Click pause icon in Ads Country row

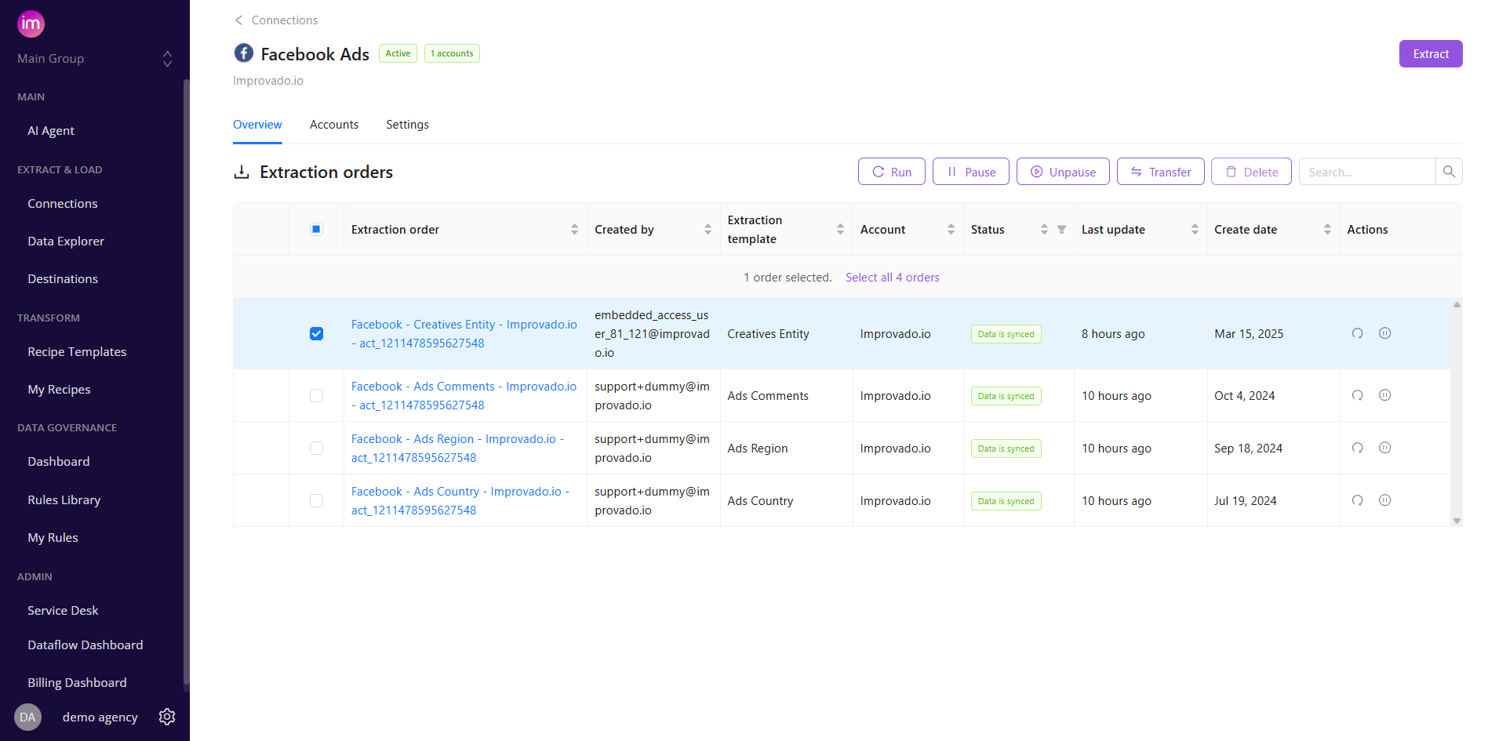click(x=1384, y=500)
